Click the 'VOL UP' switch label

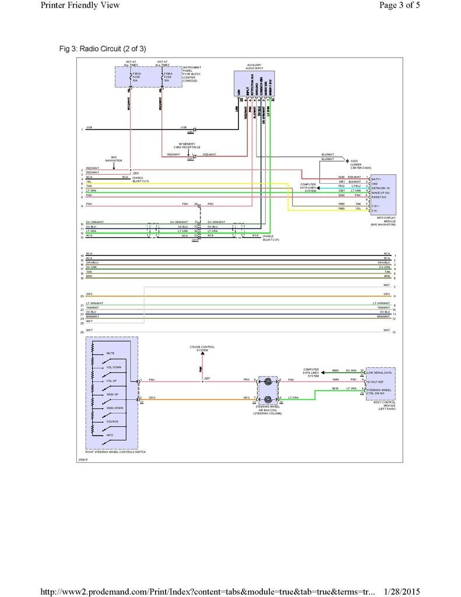point(111,381)
